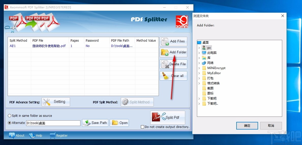Select 桌面 root in folder tree

tap(206, 43)
